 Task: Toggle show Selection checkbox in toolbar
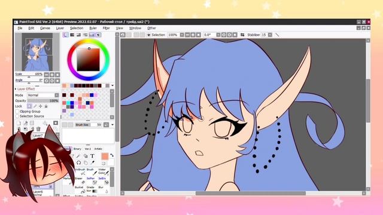click(x=148, y=35)
